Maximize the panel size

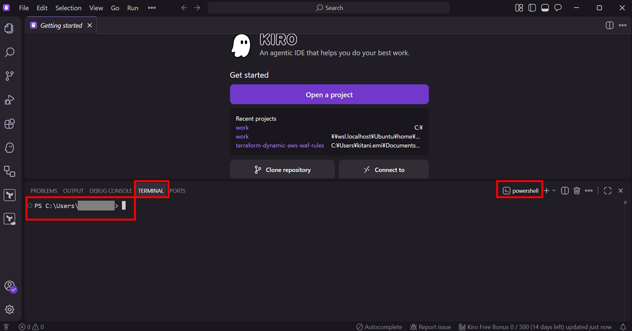coord(608,190)
